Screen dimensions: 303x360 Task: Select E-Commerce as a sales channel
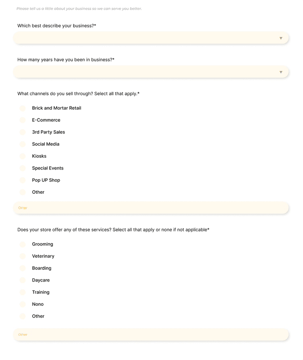(x=23, y=120)
